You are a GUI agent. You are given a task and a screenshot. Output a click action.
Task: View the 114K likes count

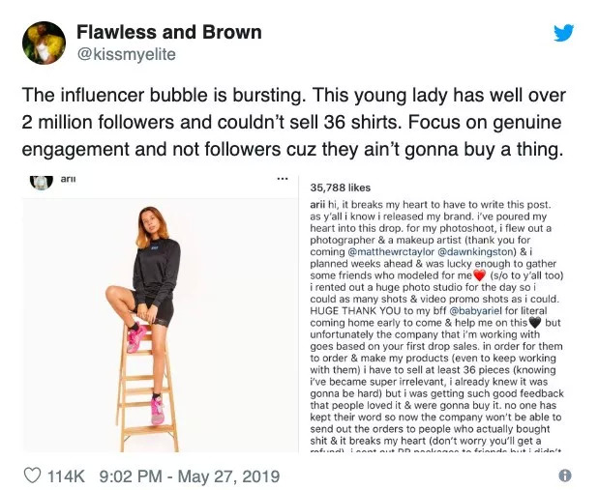(x=67, y=476)
